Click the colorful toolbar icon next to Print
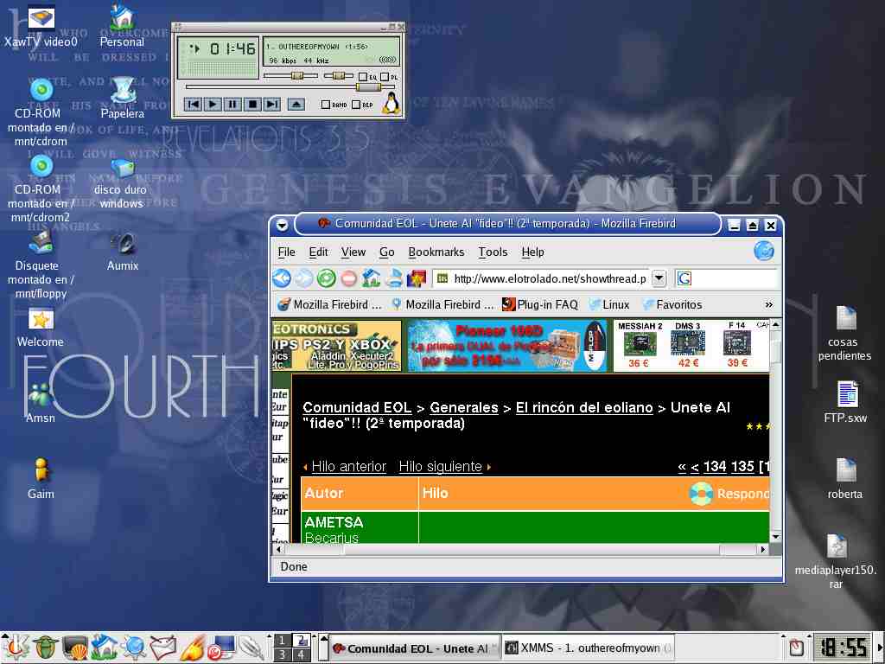The height and width of the screenshot is (664, 885). (417, 278)
